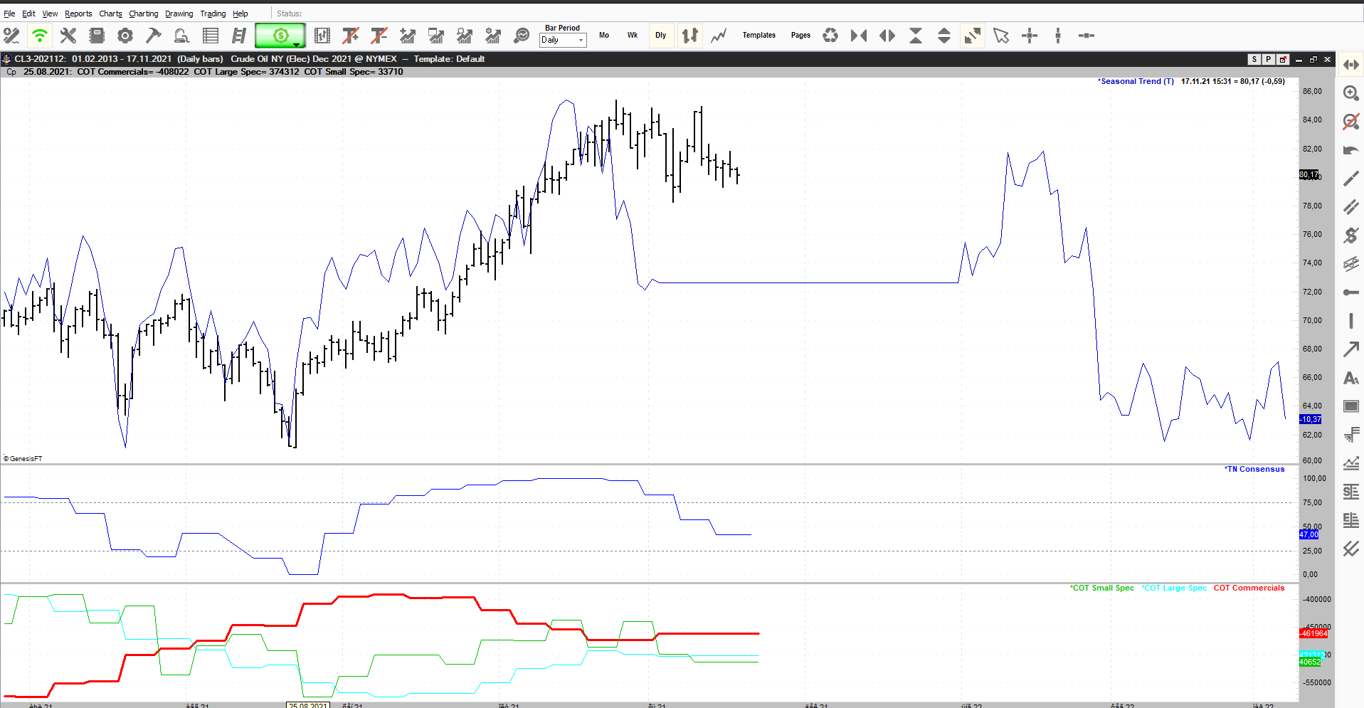This screenshot has height=708, width=1364.
Task: Toggle the diagonal auto-scale arrows icon
Action: click(973, 36)
